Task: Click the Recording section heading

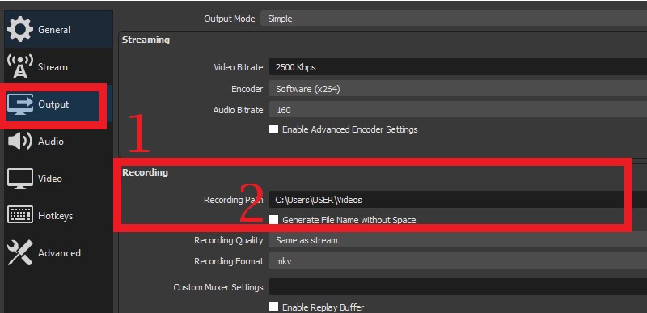Action: coord(145,172)
